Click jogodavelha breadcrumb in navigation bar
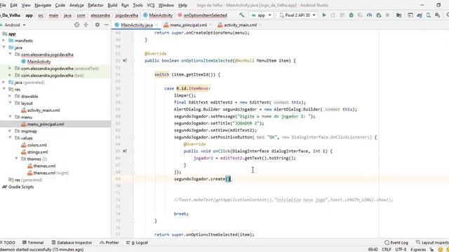 tap(126, 15)
